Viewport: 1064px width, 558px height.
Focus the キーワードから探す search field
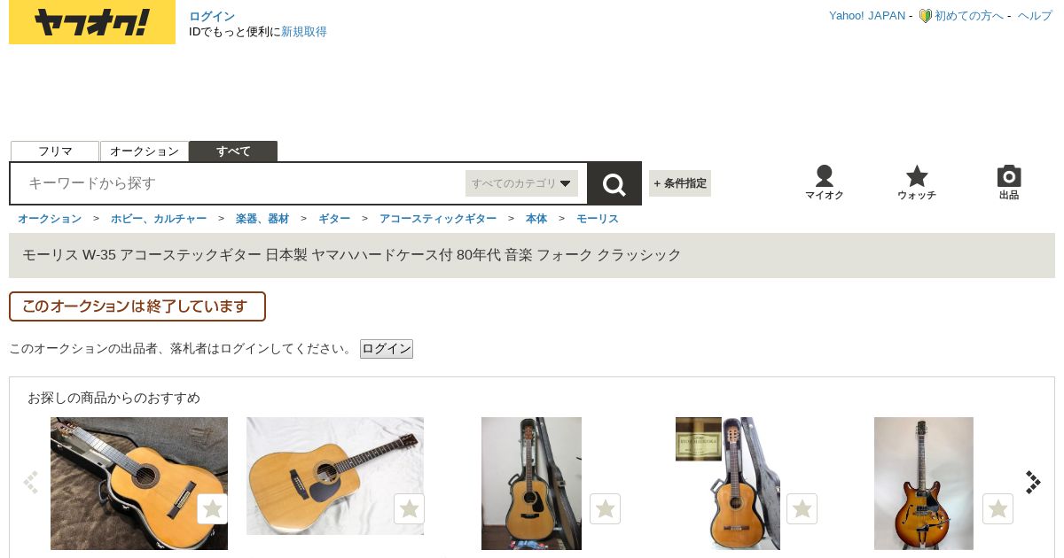[241, 183]
